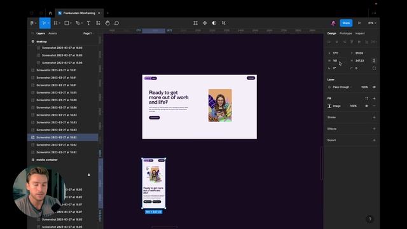407x229 pixels.
Task: Select the Text tool
Action: 88,23
